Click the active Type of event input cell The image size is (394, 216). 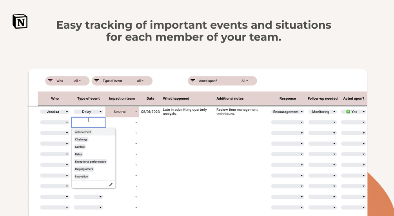89,122
